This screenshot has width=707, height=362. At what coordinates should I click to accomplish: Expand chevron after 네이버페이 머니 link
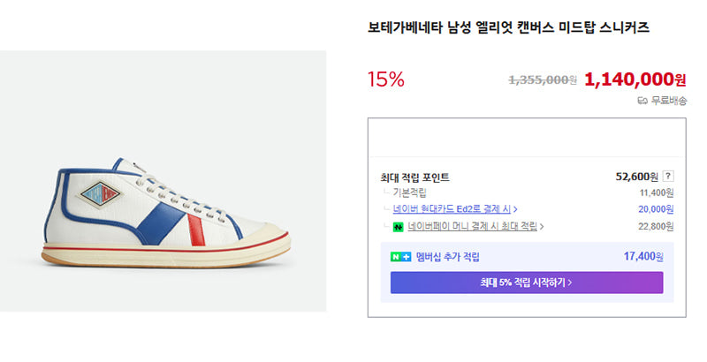(542, 227)
